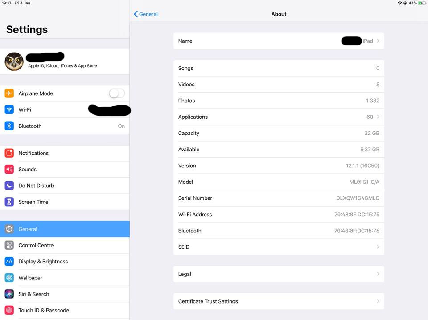Tap the Siri & Search icon

click(x=9, y=294)
